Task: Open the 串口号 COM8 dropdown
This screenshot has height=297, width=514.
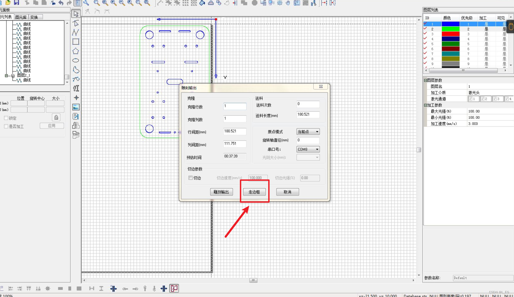Action: pos(308,149)
